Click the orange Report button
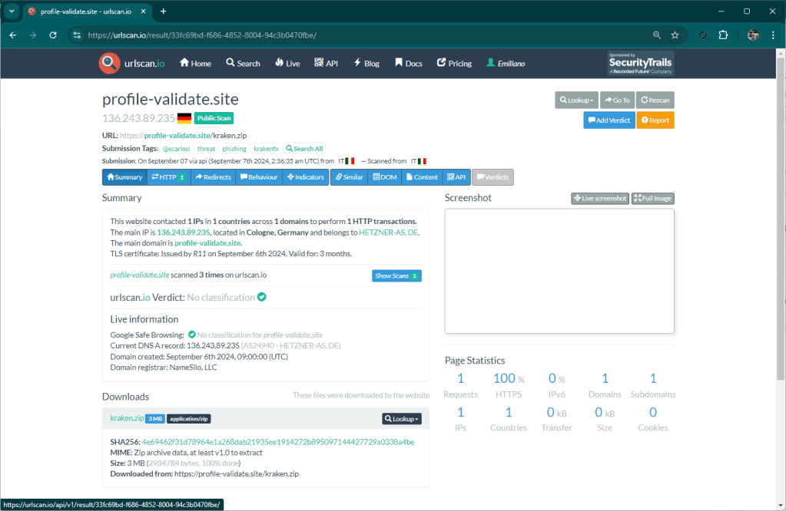Screen dimensions: 786x511 [655, 120]
